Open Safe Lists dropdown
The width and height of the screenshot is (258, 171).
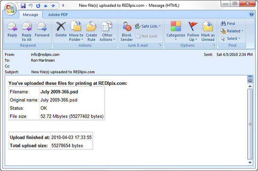coord(148,26)
